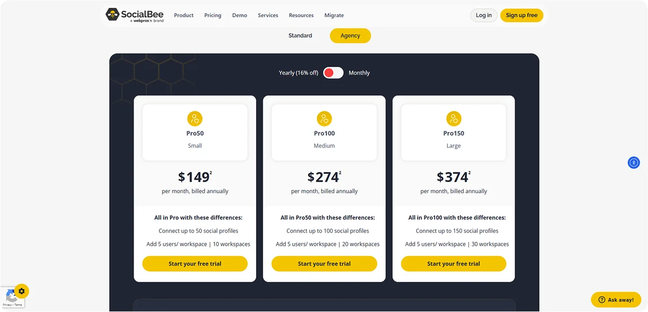Click the SocialBee bee logo
Screen dimensions: 648x312
112,15
